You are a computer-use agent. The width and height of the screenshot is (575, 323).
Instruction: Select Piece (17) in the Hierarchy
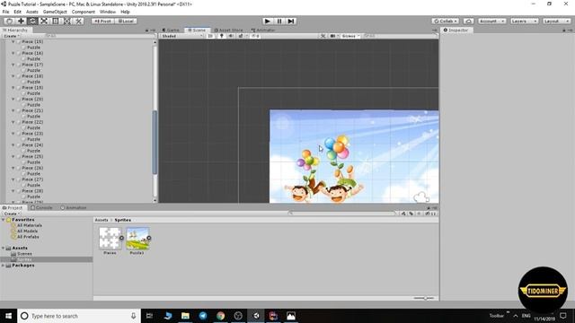point(32,65)
